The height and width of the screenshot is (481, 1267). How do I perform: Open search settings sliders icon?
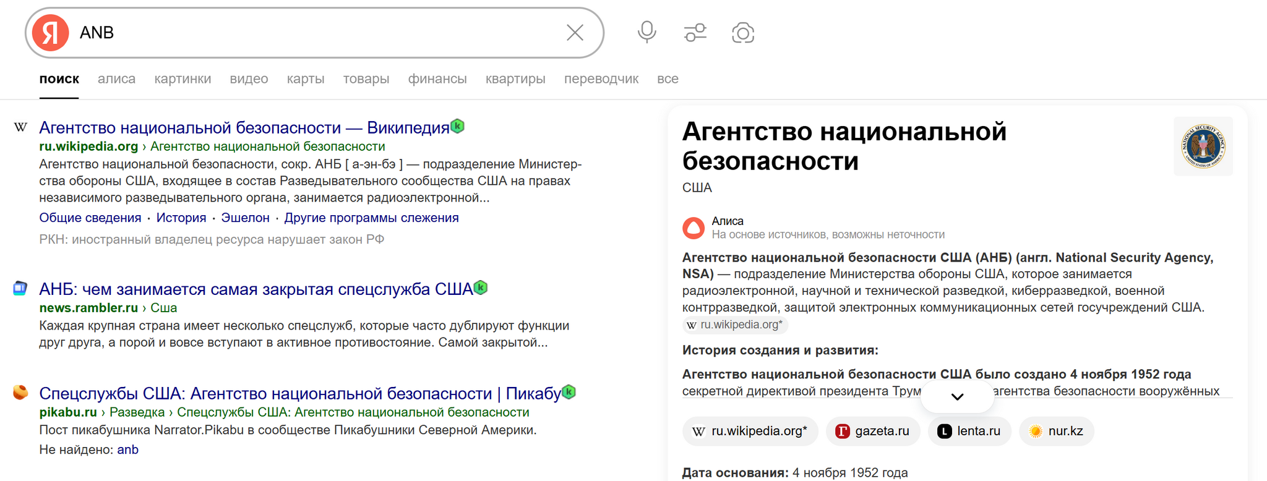(x=695, y=33)
